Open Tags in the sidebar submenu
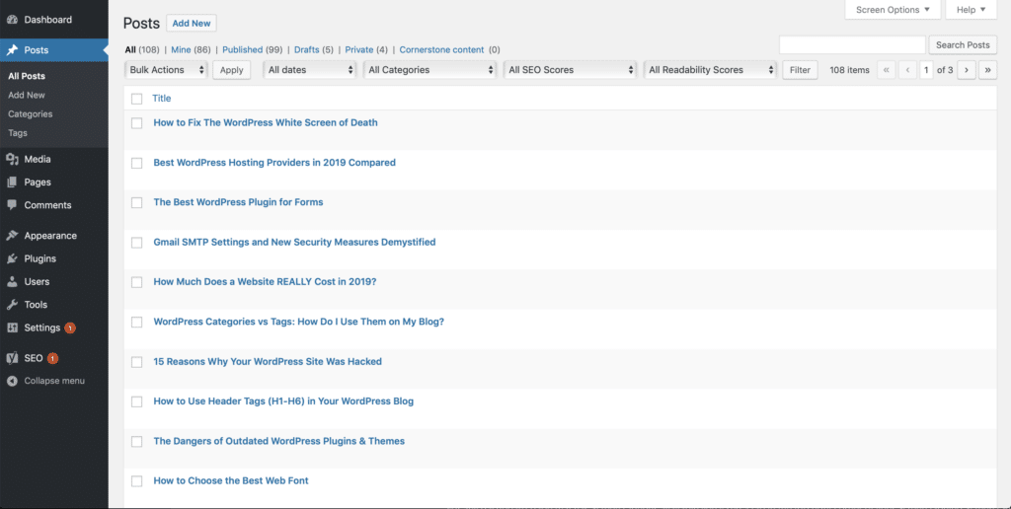Screen dimensions: 1011x509 (x=18, y=133)
